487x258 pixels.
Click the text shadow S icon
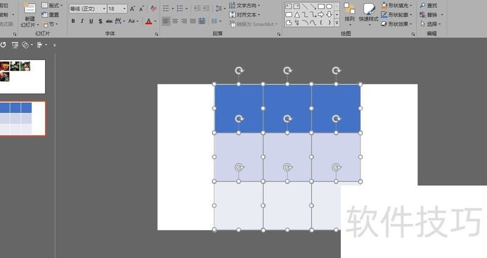pyautogui.click(x=100, y=21)
